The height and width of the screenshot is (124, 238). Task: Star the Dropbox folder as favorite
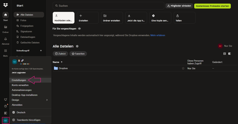(x=183, y=68)
